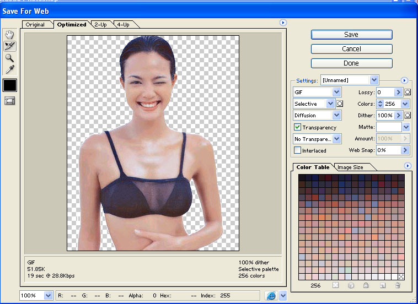Open the Matte dropdown arrow

point(406,127)
